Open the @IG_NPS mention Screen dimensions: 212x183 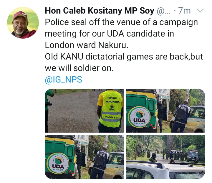coord(63,80)
